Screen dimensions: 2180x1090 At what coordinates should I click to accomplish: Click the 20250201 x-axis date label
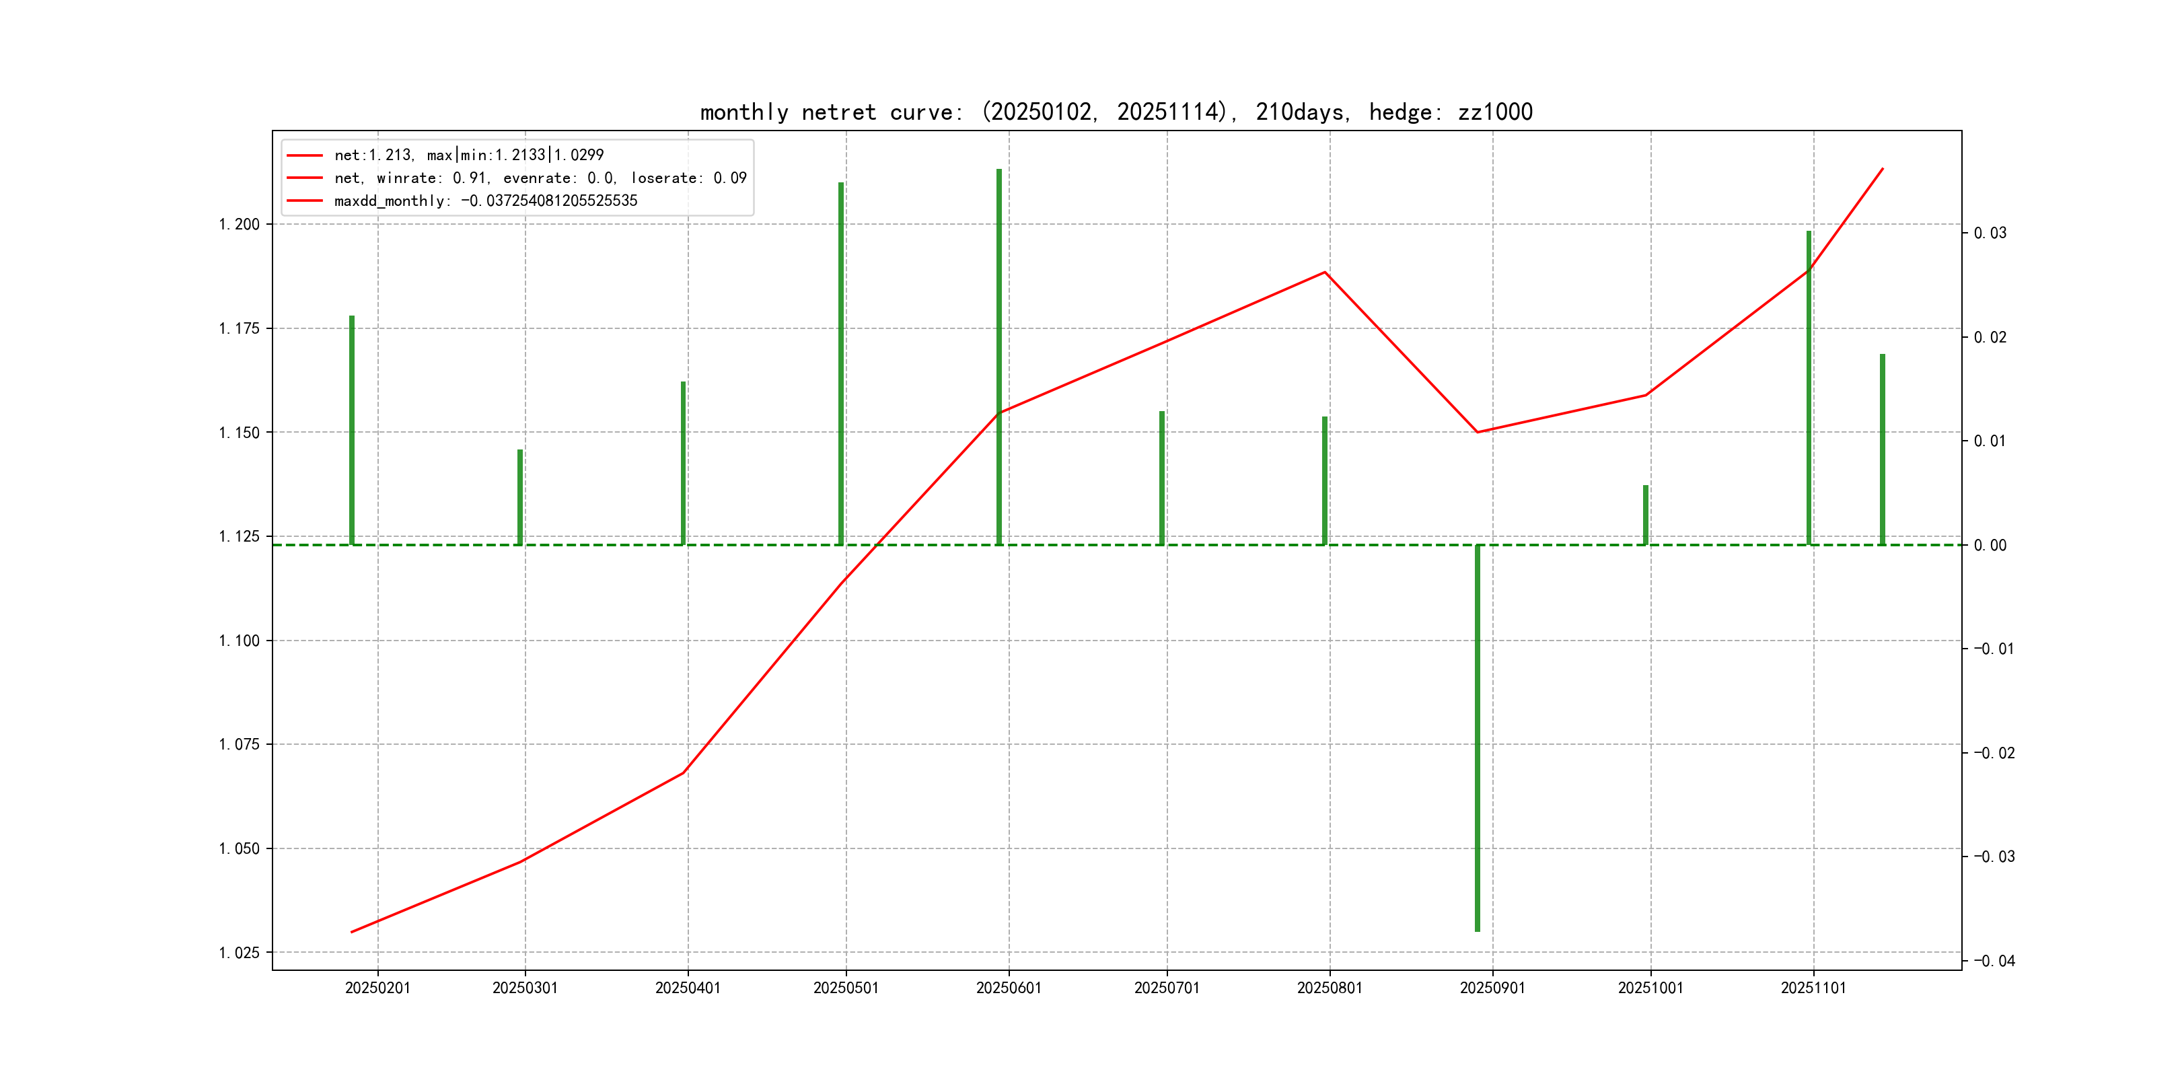point(377,988)
